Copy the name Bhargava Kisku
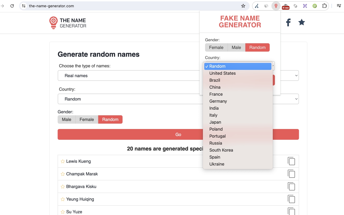 [291, 187]
